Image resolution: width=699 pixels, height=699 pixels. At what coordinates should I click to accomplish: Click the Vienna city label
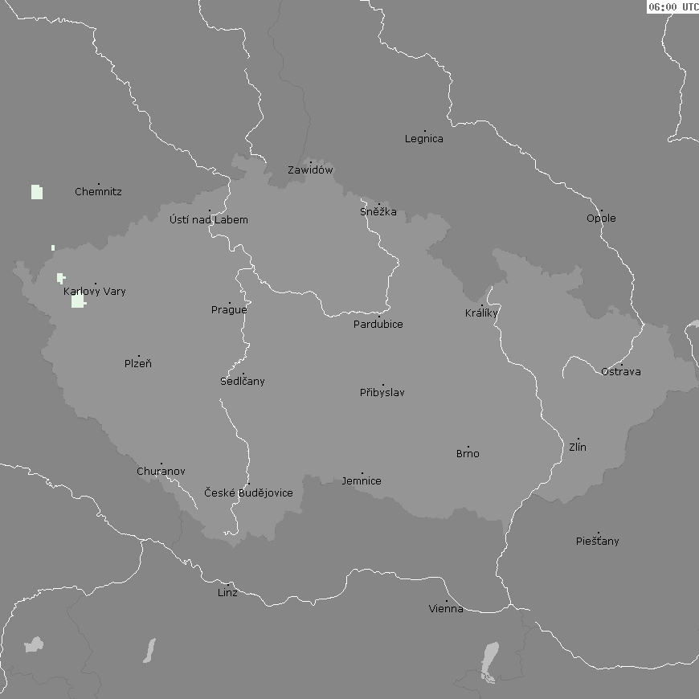point(446,609)
